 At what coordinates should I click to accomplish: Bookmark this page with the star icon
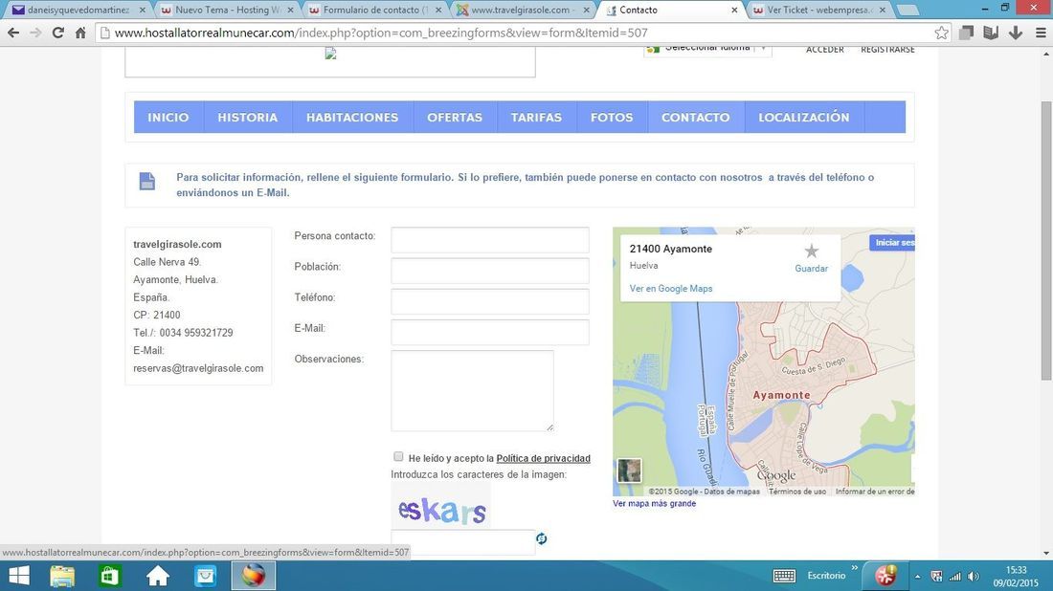(942, 33)
